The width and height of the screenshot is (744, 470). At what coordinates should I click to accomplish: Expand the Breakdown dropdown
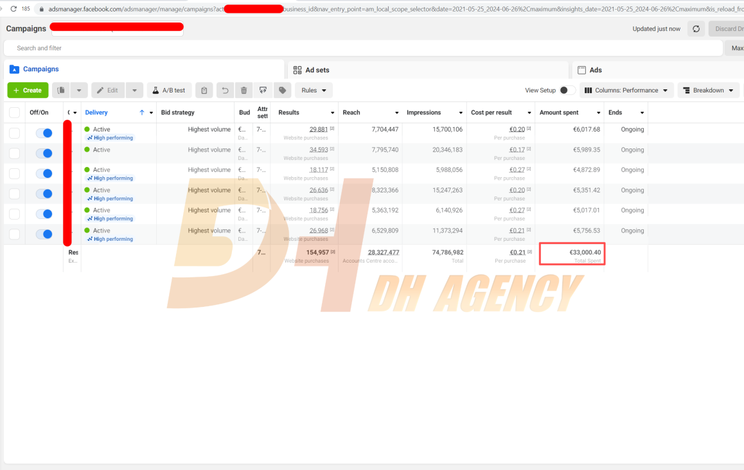click(709, 90)
